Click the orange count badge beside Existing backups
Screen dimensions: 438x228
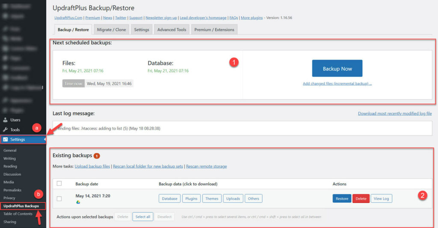coord(97,156)
